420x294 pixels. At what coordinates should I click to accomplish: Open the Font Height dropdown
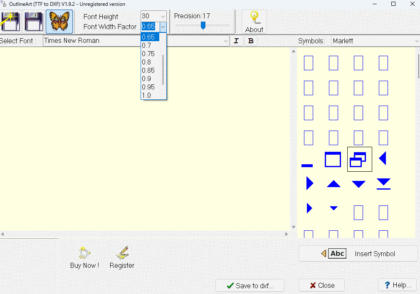point(163,16)
